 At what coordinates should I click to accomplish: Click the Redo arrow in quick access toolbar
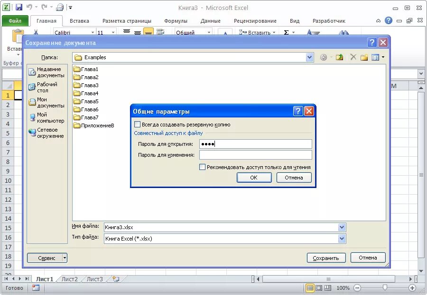44,8
